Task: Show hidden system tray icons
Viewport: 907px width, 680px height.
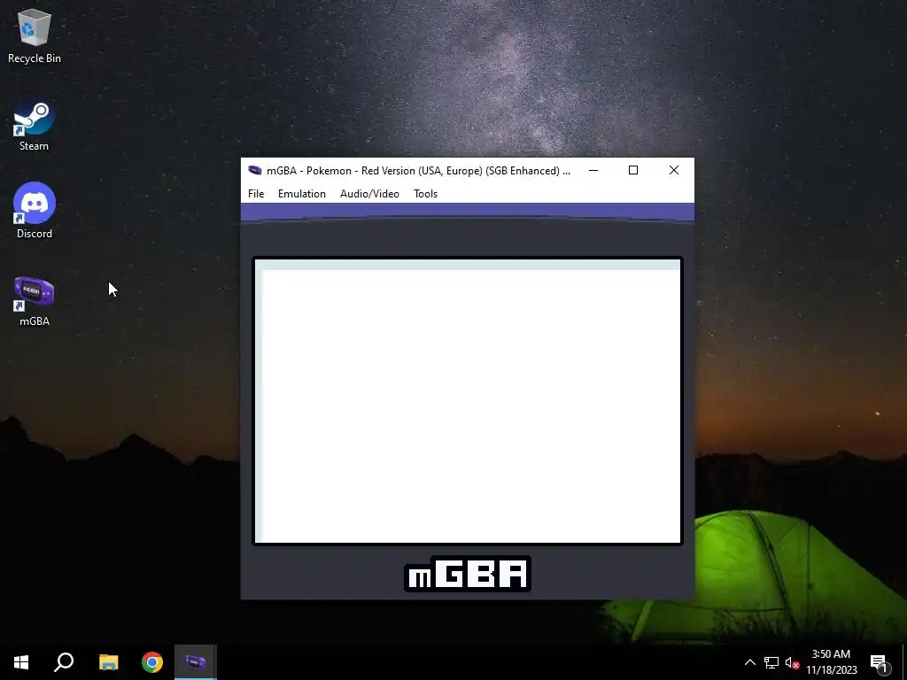Action: point(749,662)
